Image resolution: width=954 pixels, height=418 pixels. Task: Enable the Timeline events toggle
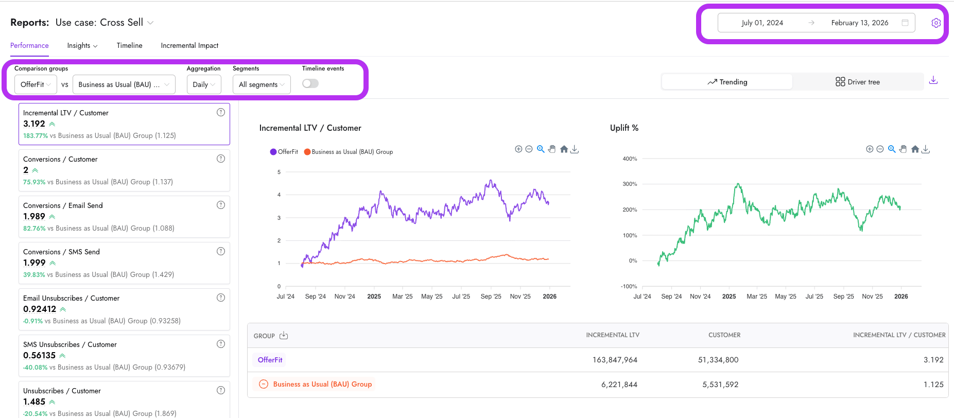tap(310, 83)
